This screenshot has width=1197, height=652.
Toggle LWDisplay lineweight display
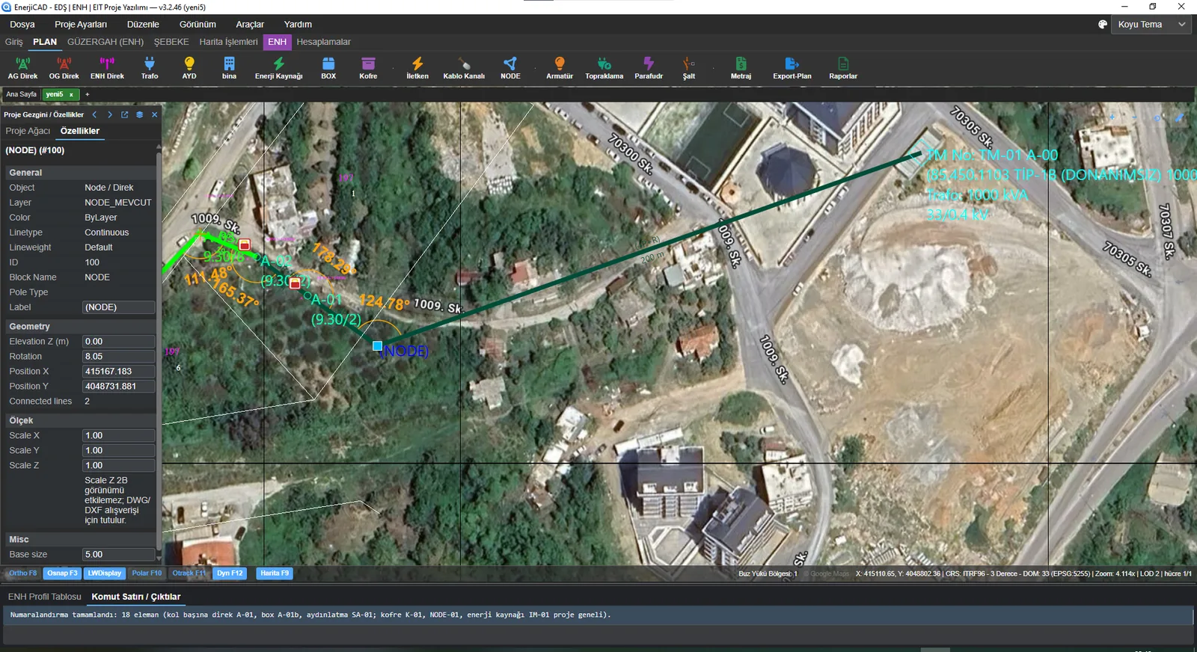[x=104, y=573]
